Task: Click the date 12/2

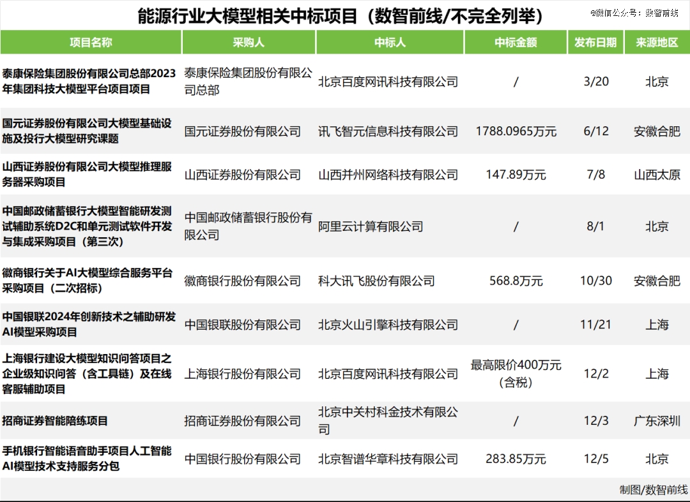Action: click(x=596, y=374)
